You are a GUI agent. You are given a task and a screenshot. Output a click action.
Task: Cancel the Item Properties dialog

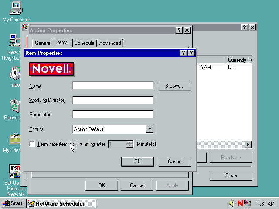point(175,162)
